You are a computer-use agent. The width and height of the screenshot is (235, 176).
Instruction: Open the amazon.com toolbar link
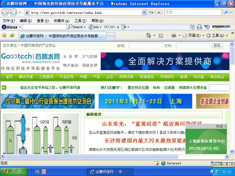(221, 27)
